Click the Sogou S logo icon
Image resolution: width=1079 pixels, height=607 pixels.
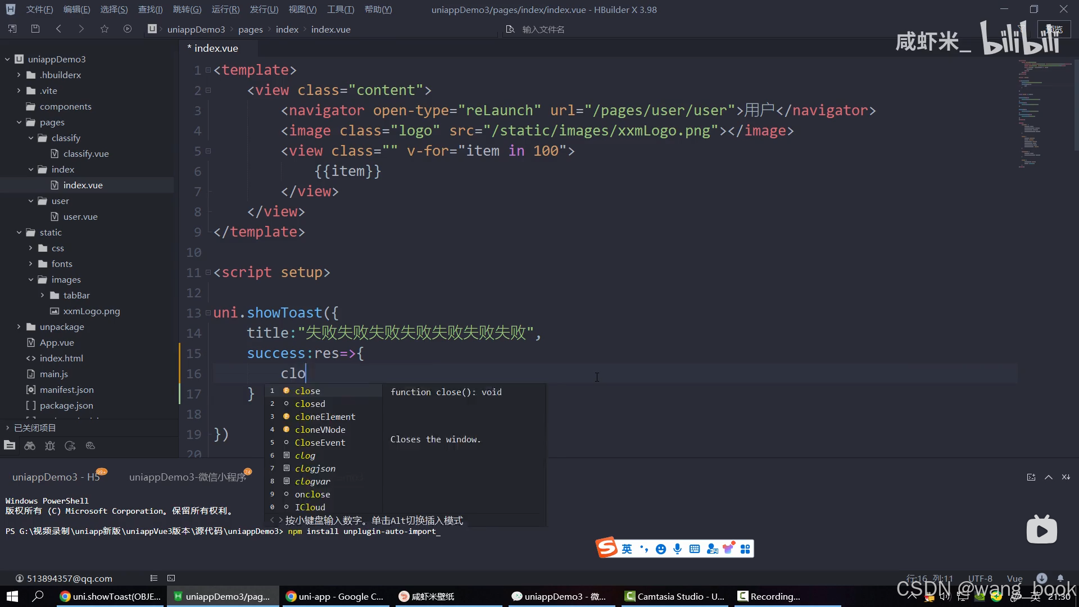(x=607, y=548)
